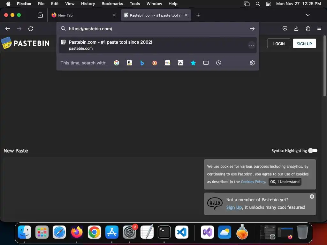Open the Edit menu
This screenshot has height=245, width=327.
coord(55,4)
